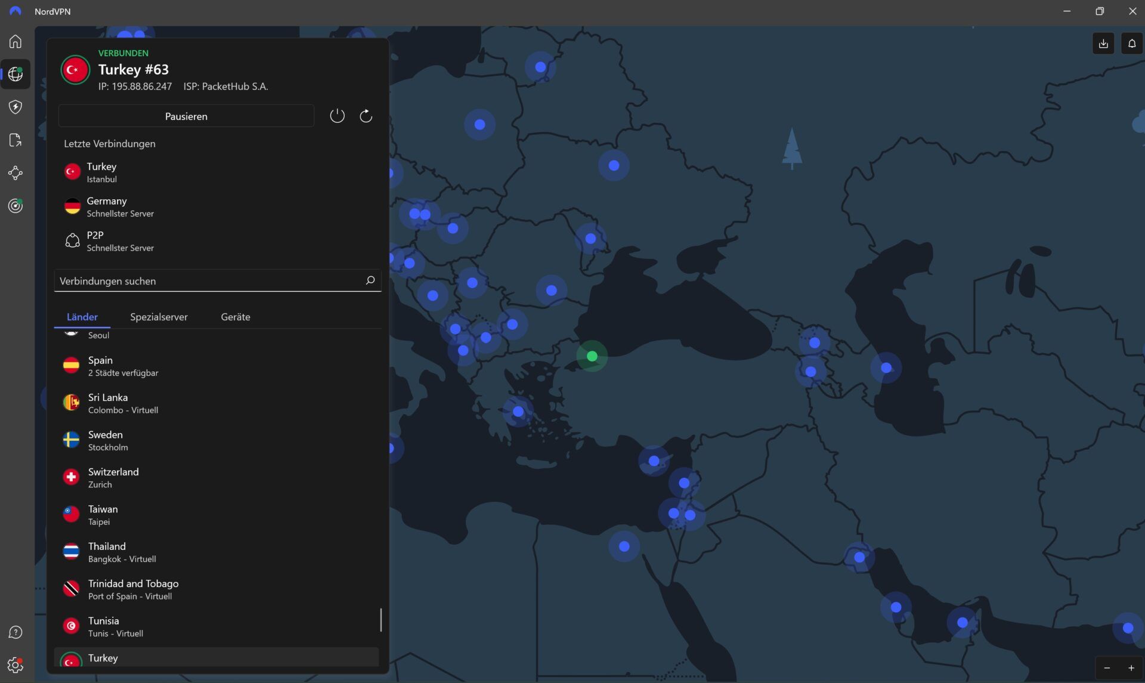
Task: Click the country list scrollbar thumb
Action: point(380,620)
